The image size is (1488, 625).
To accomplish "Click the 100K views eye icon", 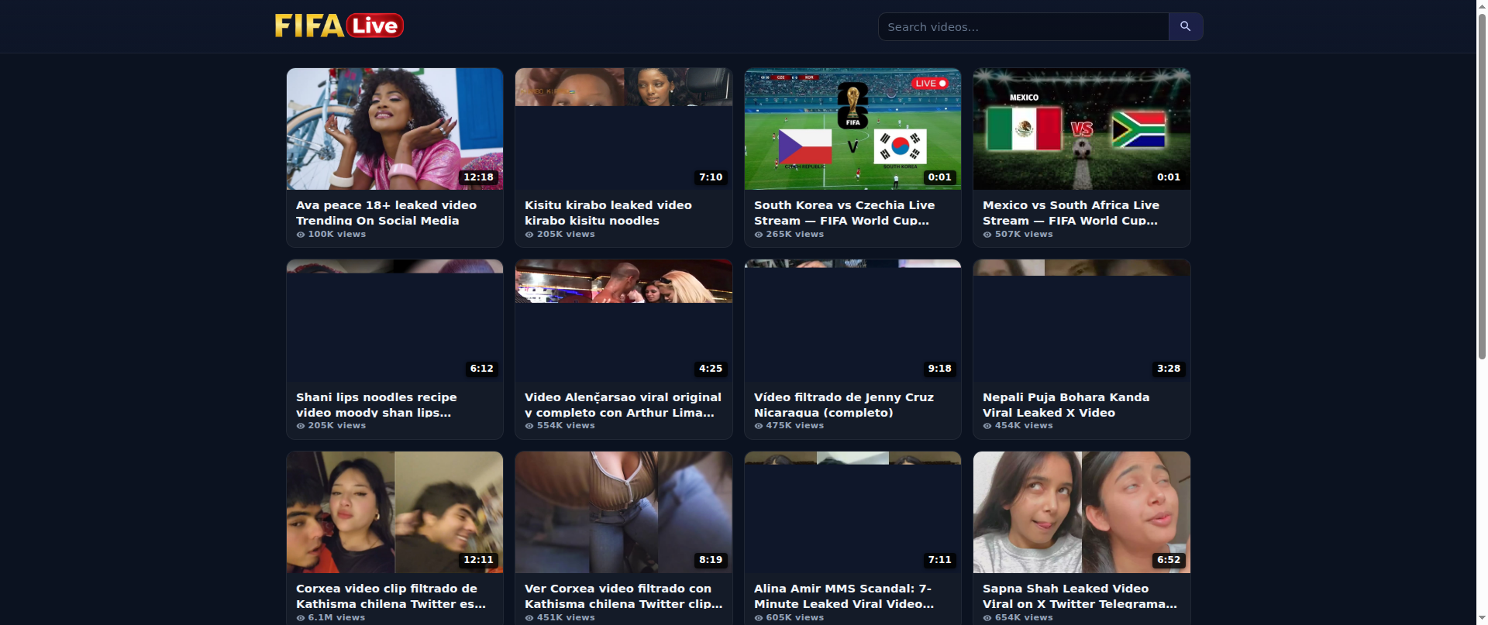I will [x=301, y=235].
